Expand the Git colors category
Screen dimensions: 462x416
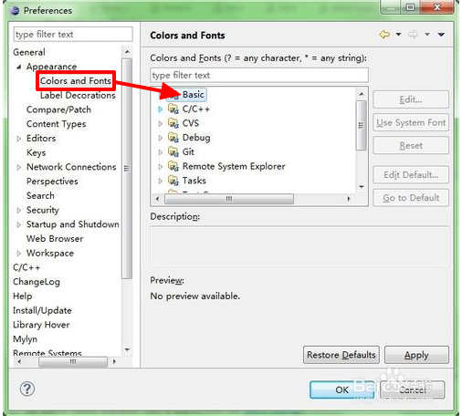160,152
